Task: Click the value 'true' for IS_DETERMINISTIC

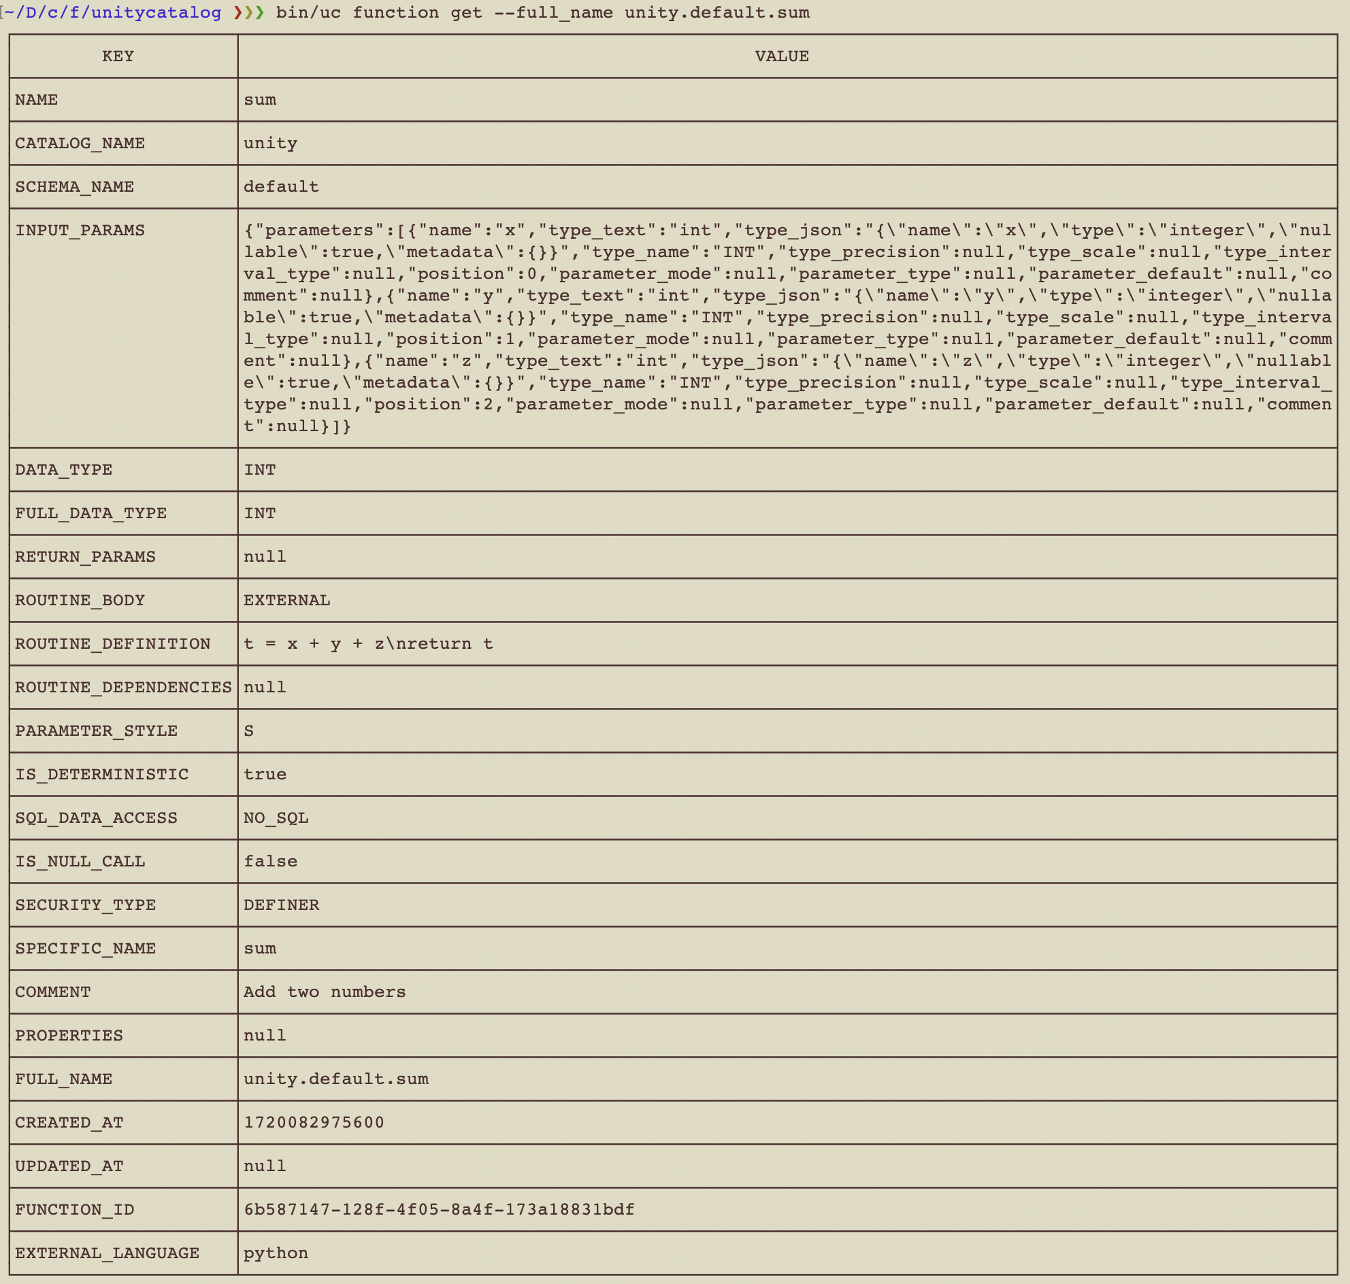Action: click(x=265, y=774)
